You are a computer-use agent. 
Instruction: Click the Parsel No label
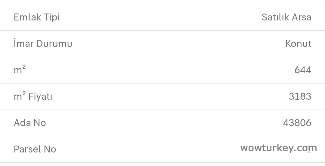tap(35, 149)
